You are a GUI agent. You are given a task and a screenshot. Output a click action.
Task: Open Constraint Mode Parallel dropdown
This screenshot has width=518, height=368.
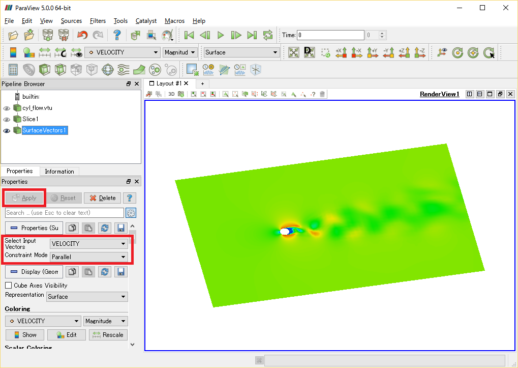[x=89, y=257]
